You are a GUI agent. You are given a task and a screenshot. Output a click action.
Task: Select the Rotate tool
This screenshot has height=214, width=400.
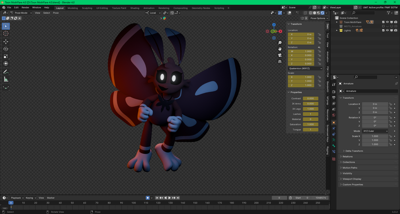coord(6,49)
